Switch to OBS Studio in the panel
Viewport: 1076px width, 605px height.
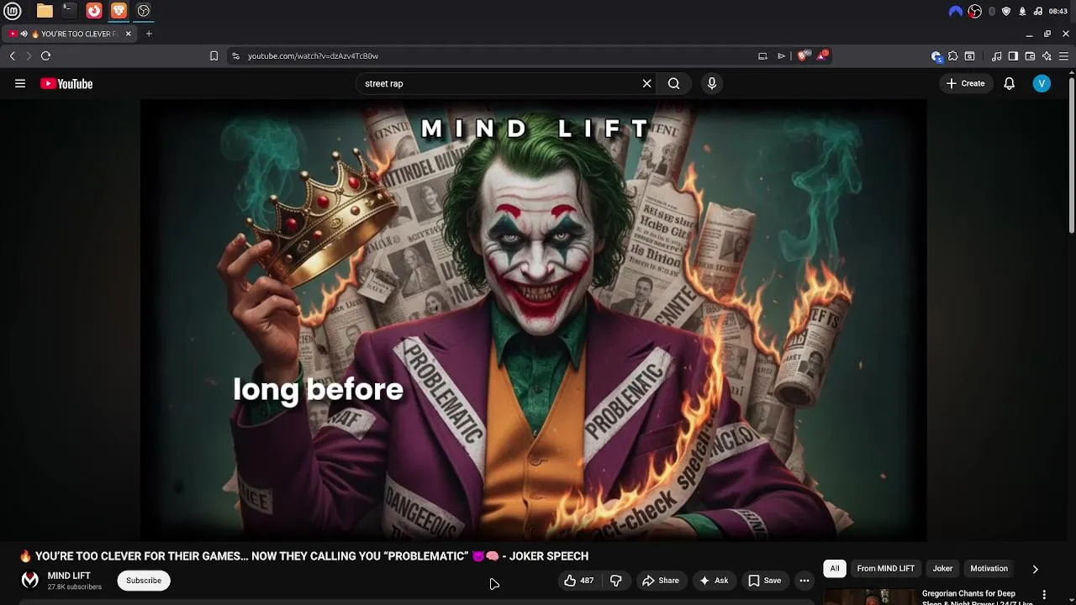[144, 11]
